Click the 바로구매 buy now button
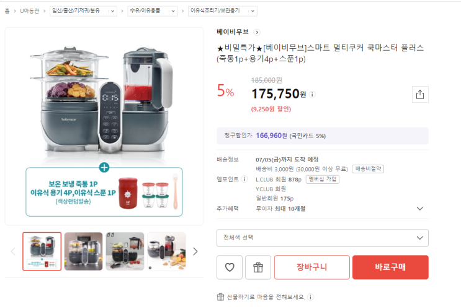 [390, 267]
